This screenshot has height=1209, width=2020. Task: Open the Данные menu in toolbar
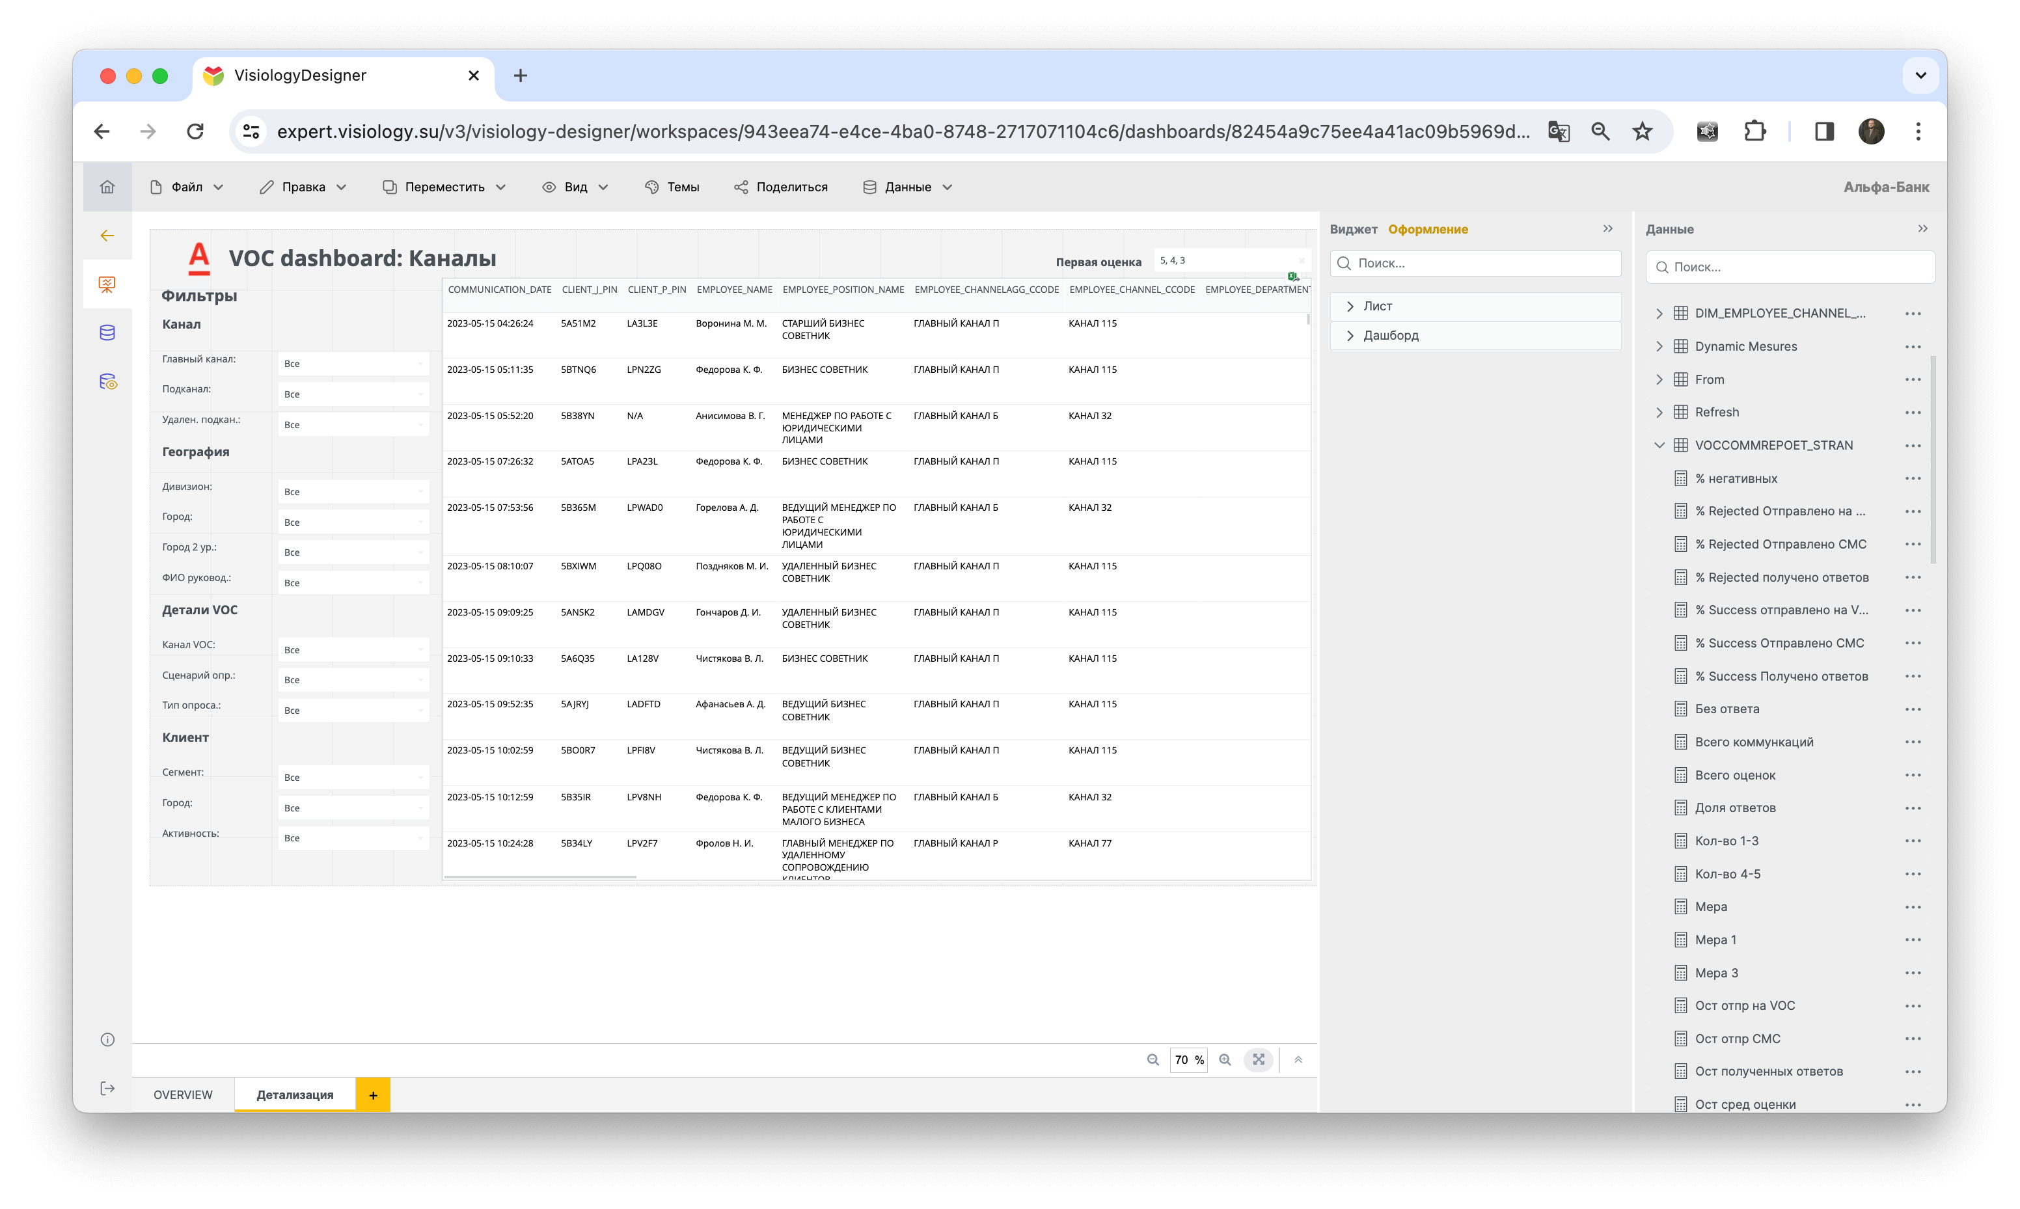click(907, 187)
